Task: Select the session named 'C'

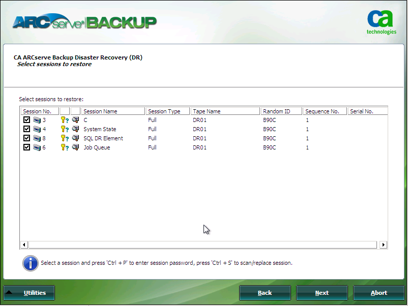Action: (85, 120)
